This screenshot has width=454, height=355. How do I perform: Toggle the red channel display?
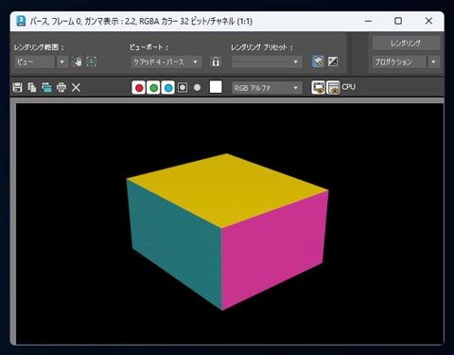139,88
